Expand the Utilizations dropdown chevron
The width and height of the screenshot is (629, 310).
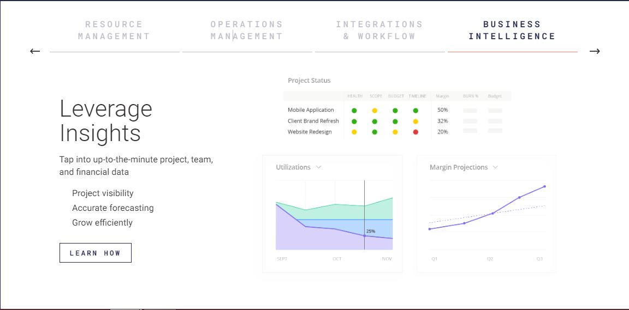tap(319, 167)
